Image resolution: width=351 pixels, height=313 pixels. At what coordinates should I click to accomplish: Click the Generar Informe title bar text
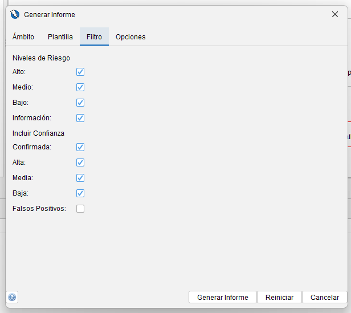50,15
